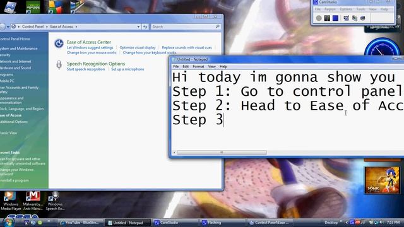Click the CamStudio Pause button
Viewport: 404px width, 227px height.
click(x=327, y=18)
